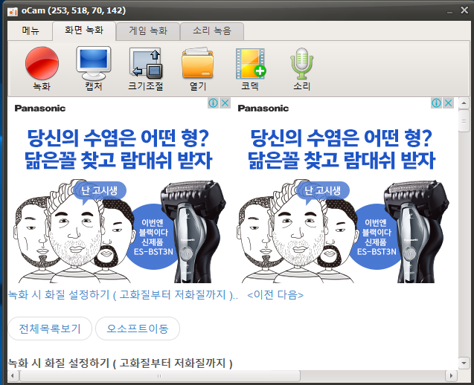The image size is (474, 385).
Task: Switch to the 게임 녹화 tab
Action: pyautogui.click(x=148, y=31)
